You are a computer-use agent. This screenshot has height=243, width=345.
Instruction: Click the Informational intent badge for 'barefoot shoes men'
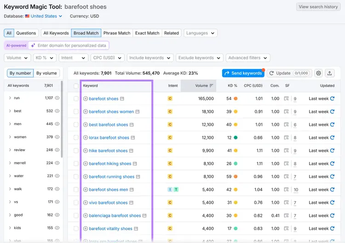pos(170,190)
